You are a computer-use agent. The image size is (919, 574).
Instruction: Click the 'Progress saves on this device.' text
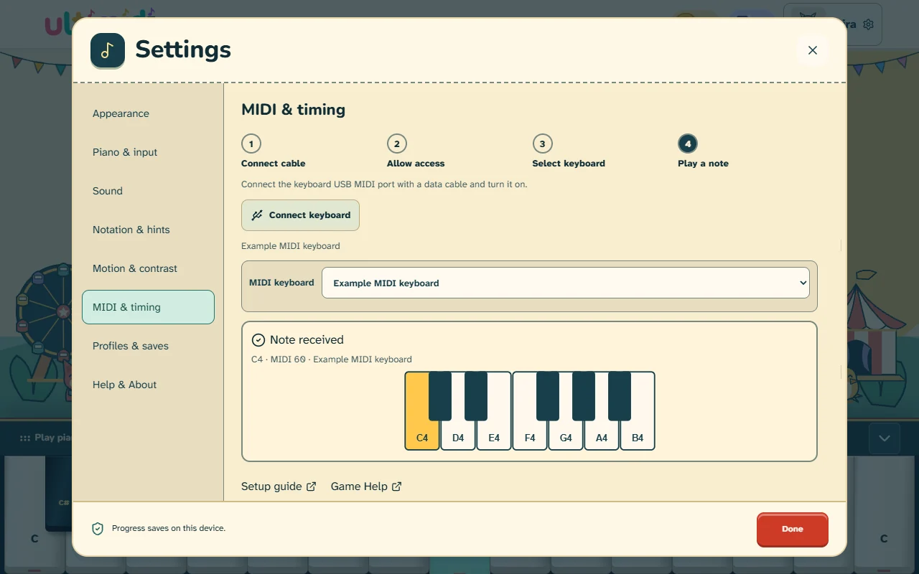click(169, 528)
